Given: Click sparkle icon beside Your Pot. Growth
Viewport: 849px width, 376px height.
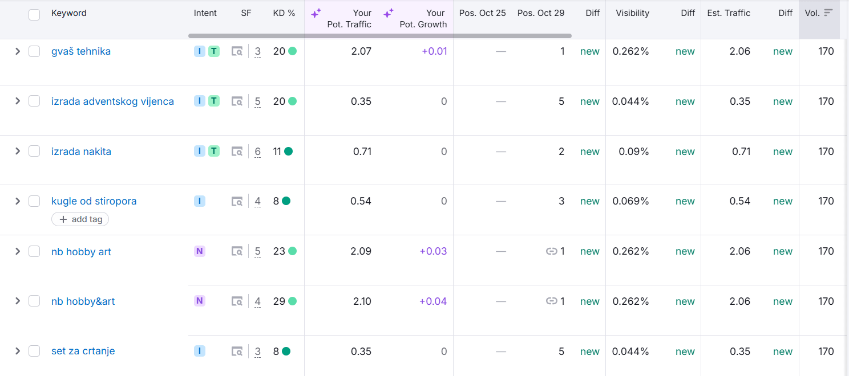Looking at the screenshot, I should (389, 13).
